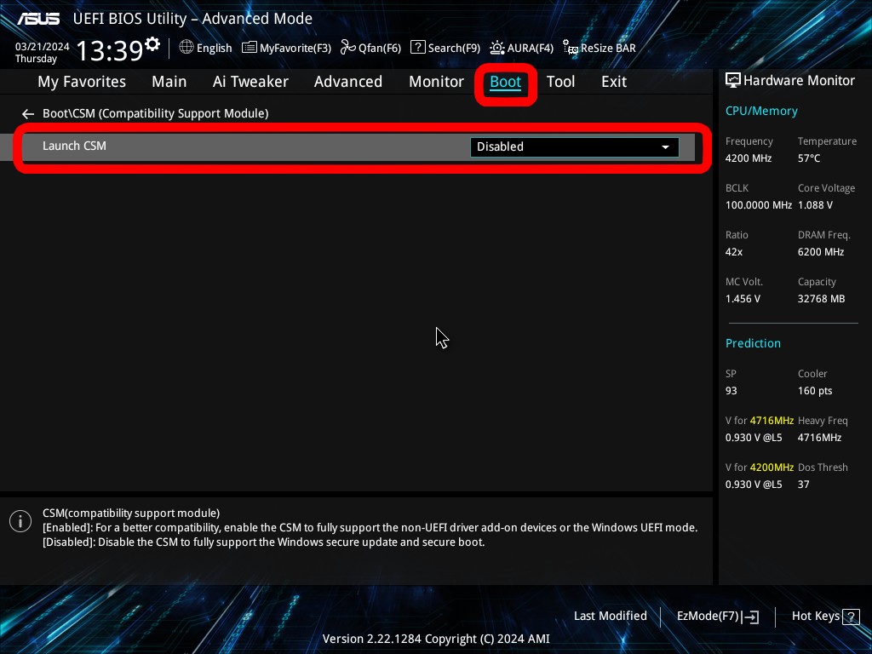
Task: Switch to the Ai Tweaker tab
Action: click(x=250, y=82)
